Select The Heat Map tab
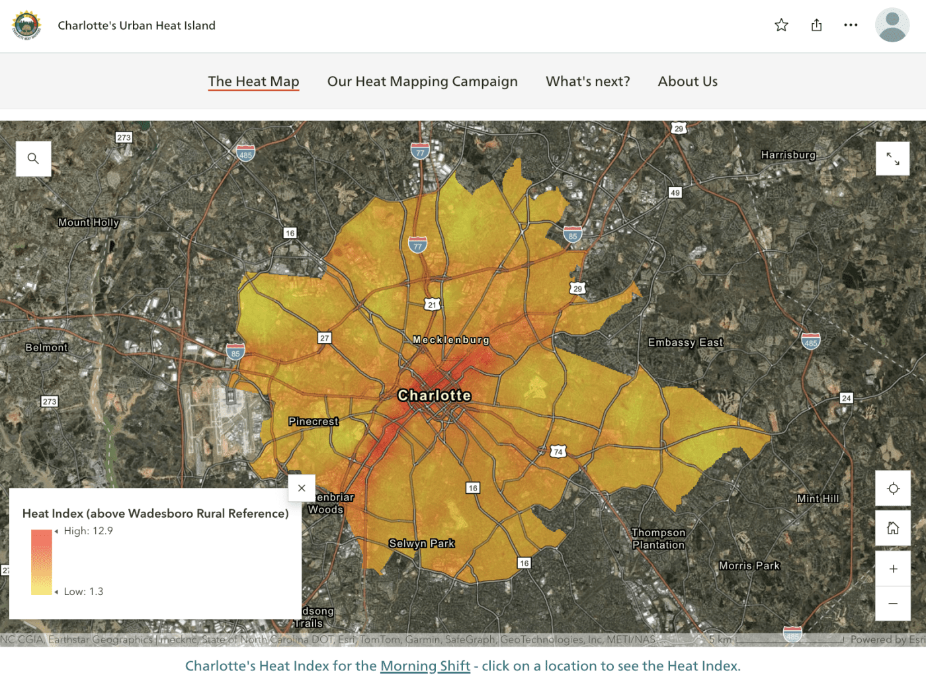The width and height of the screenshot is (926, 677). [253, 81]
